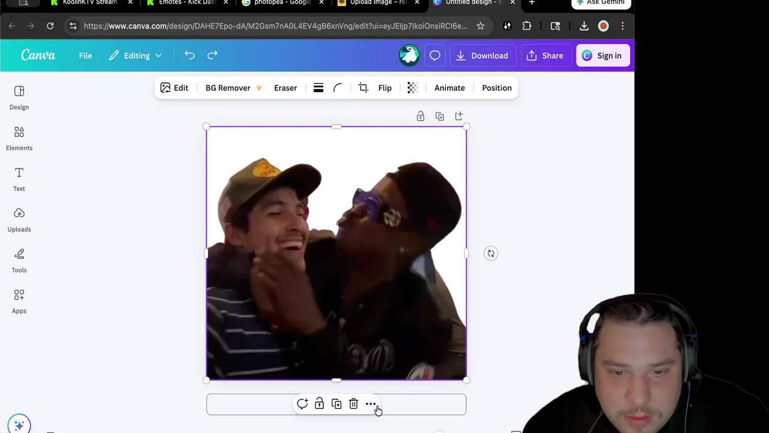Open more options three-dot menu
The height and width of the screenshot is (433, 769).
[x=371, y=404]
